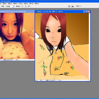Open the 窗口(W) Window menu
99x99 pixels.
click(x=31, y=4)
